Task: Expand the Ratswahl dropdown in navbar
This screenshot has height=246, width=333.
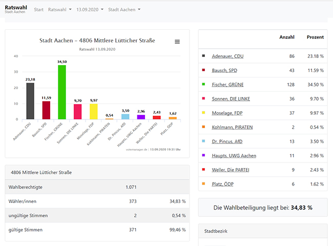Action: (x=60, y=10)
